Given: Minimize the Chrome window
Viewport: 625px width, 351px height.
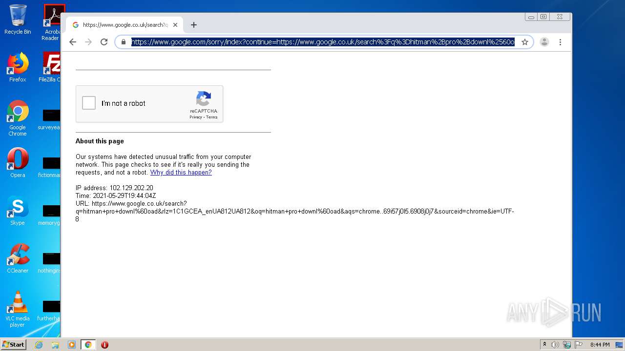Looking at the screenshot, I should click(x=531, y=17).
